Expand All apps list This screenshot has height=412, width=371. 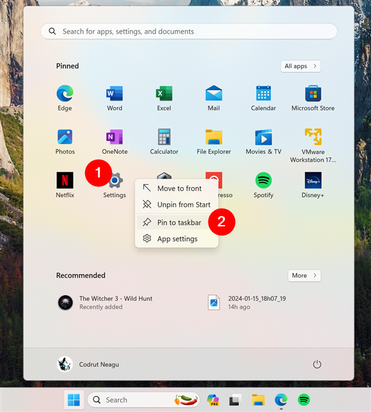(x=300, y=66)
